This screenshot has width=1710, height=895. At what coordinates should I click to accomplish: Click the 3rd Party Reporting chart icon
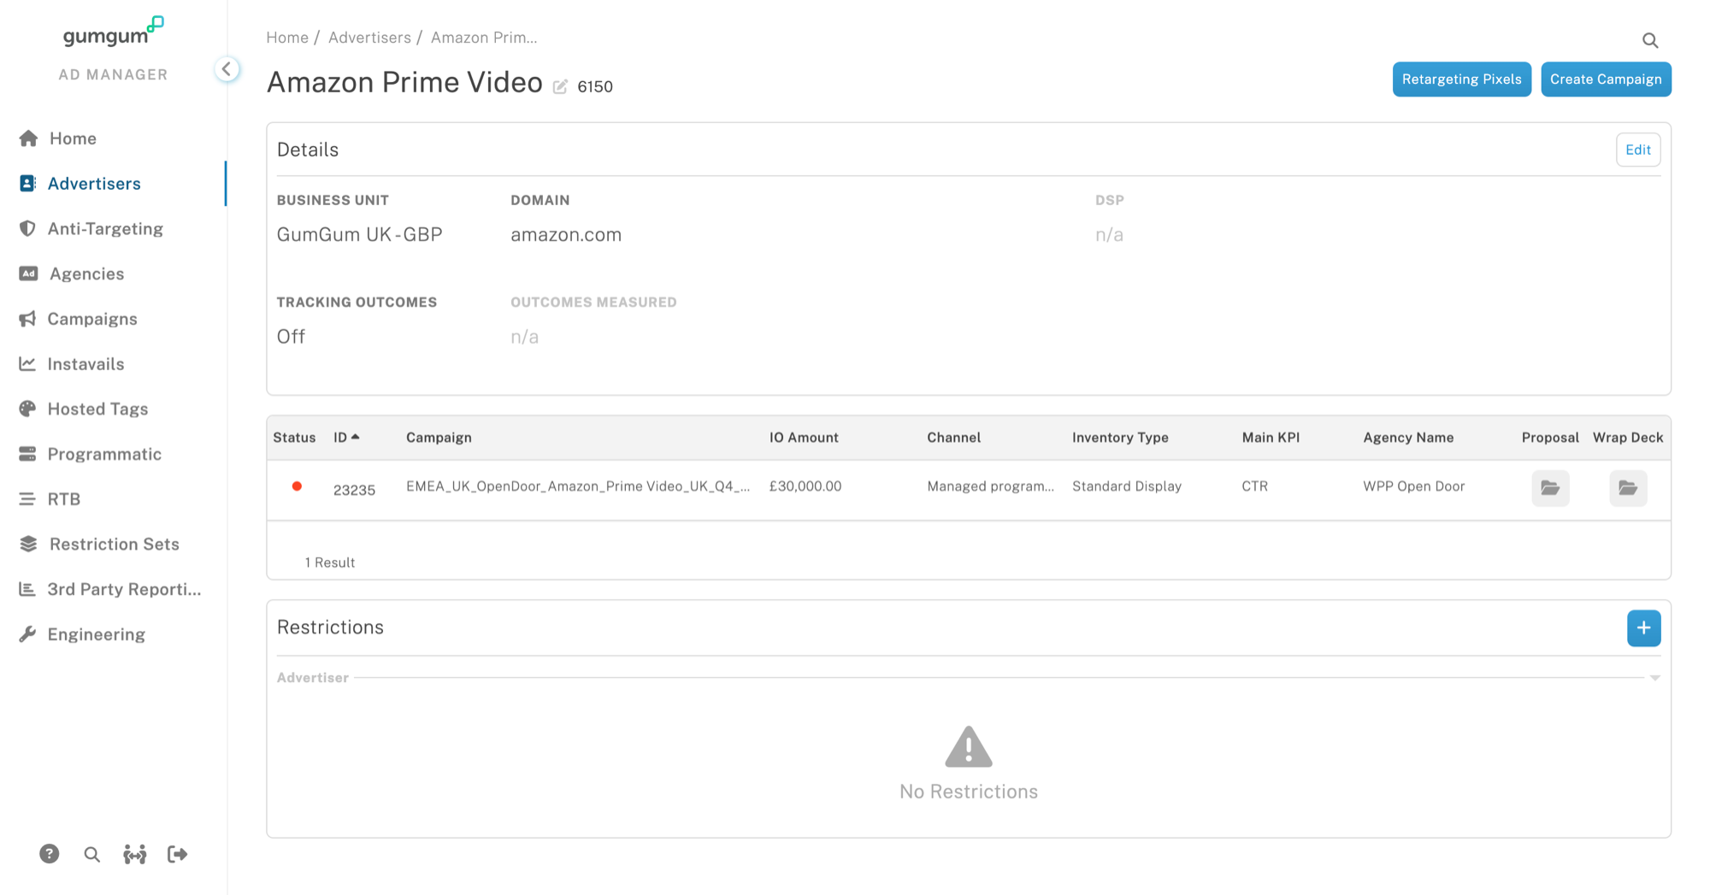pyautogui.click(x=27, y=589)
